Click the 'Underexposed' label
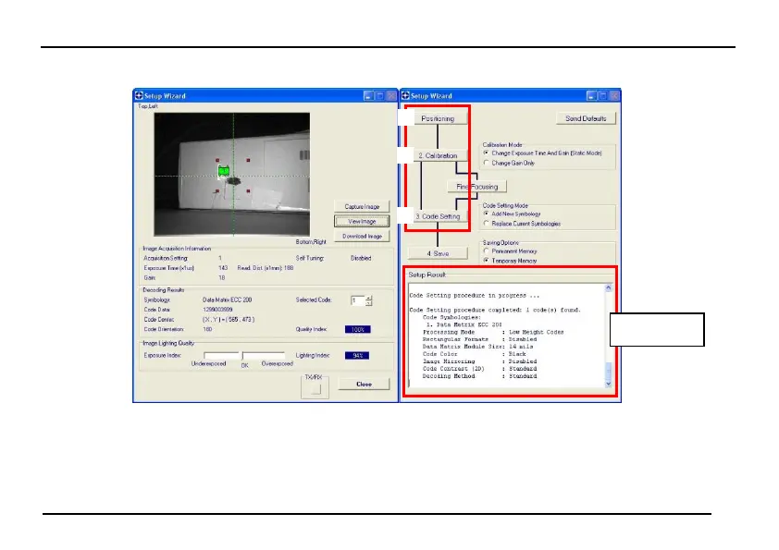 pyautogui.click(x=209, y=364)
